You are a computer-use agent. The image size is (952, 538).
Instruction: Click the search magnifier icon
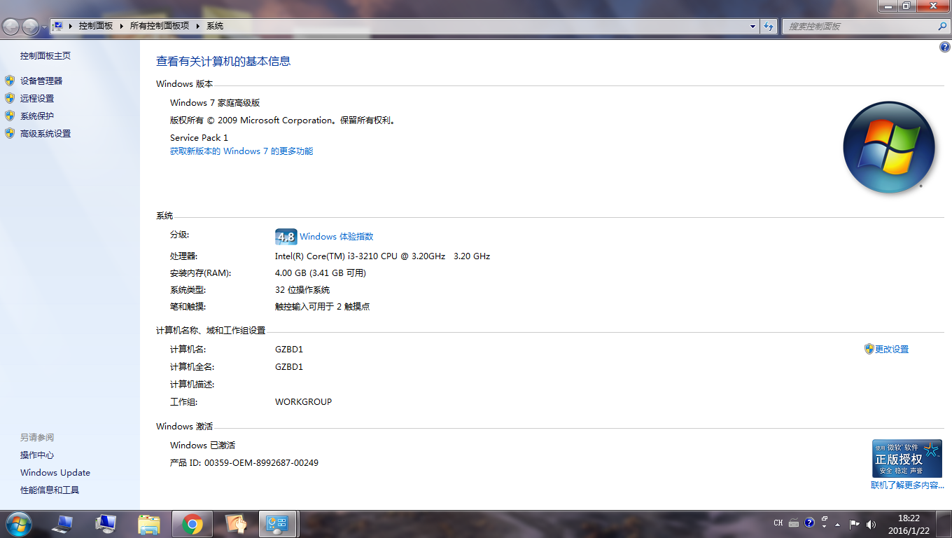942,26
